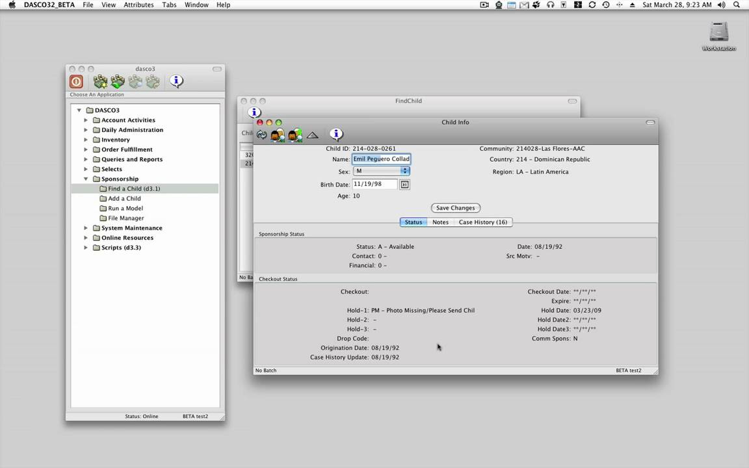Click the Birth Date field 11/19/98
This screenshot has height=468, width=749.
[375, 184]
